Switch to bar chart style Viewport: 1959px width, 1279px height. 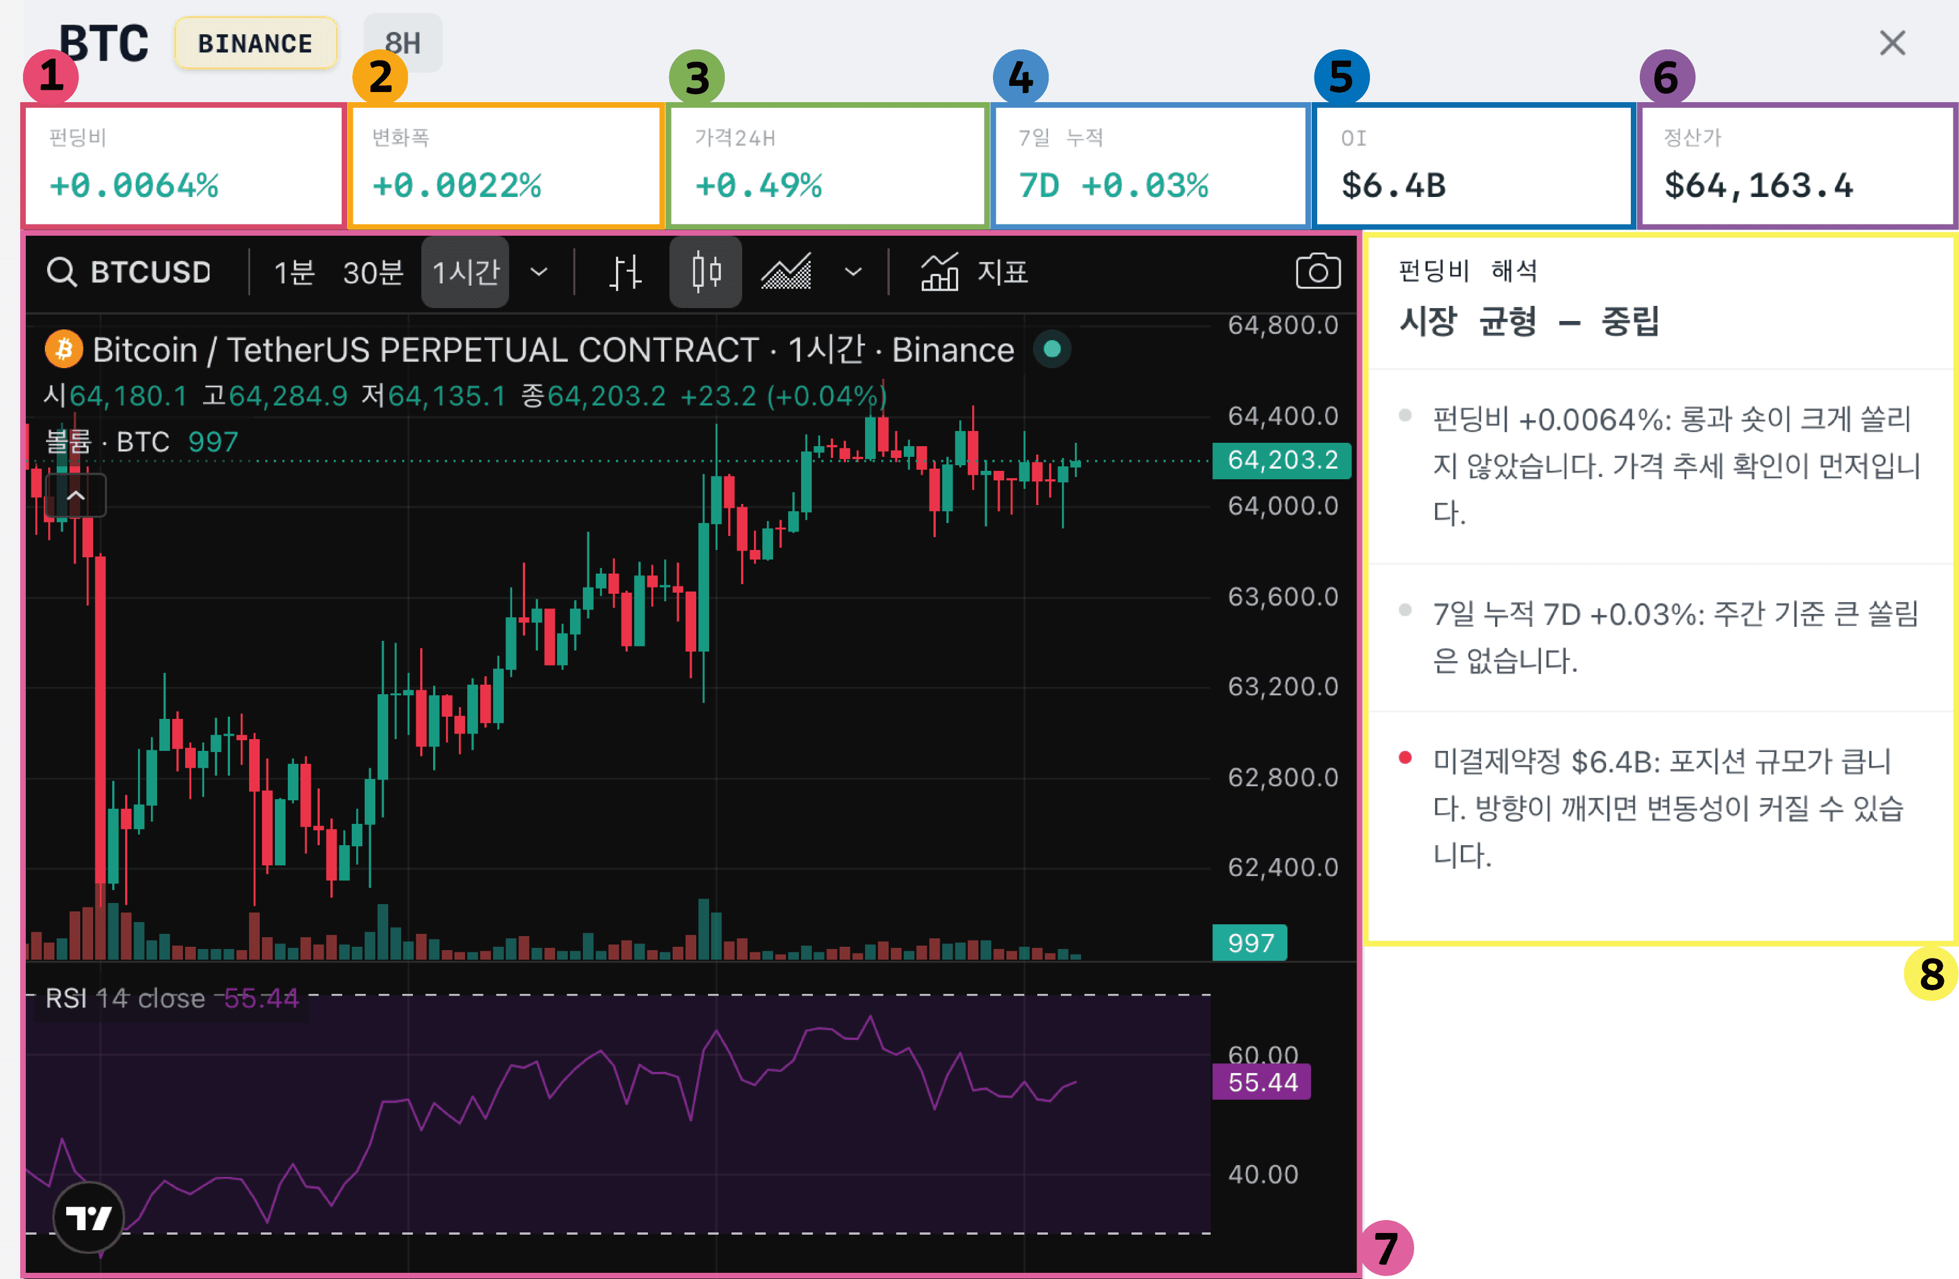click(x=626, y=272)
